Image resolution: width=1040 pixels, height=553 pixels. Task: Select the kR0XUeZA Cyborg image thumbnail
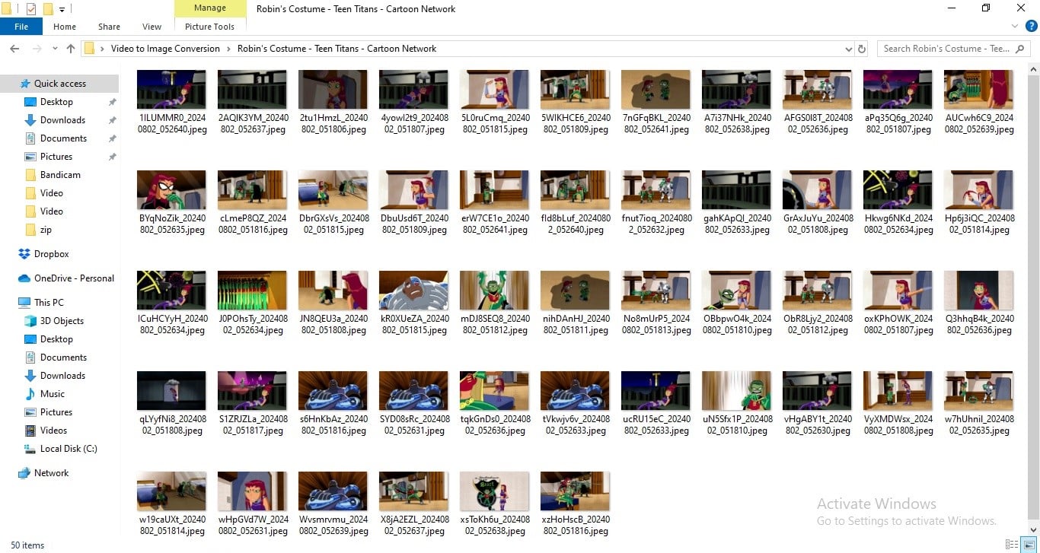[413, 291]
